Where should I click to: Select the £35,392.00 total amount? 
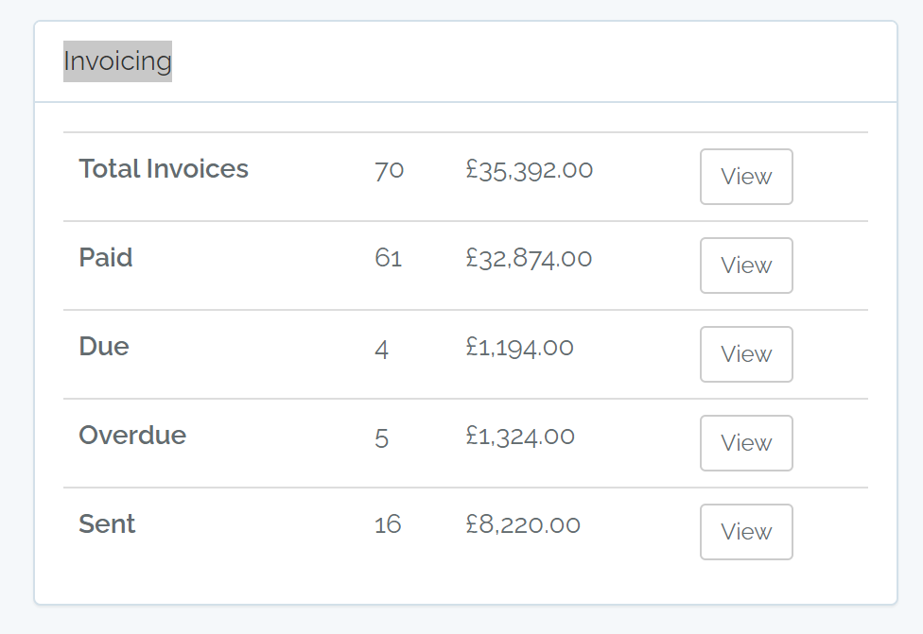click(x=530, y=170)
